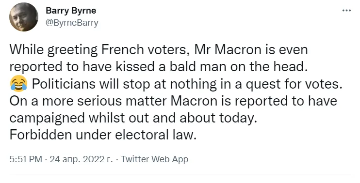Click the words "quest for votes."
The width and height of the screenshot is (360, 183).
pos(294,84)
